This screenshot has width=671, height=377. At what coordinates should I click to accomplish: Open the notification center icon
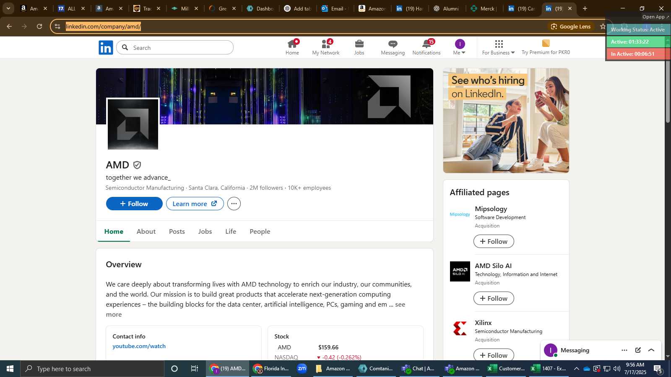(658, 369)
